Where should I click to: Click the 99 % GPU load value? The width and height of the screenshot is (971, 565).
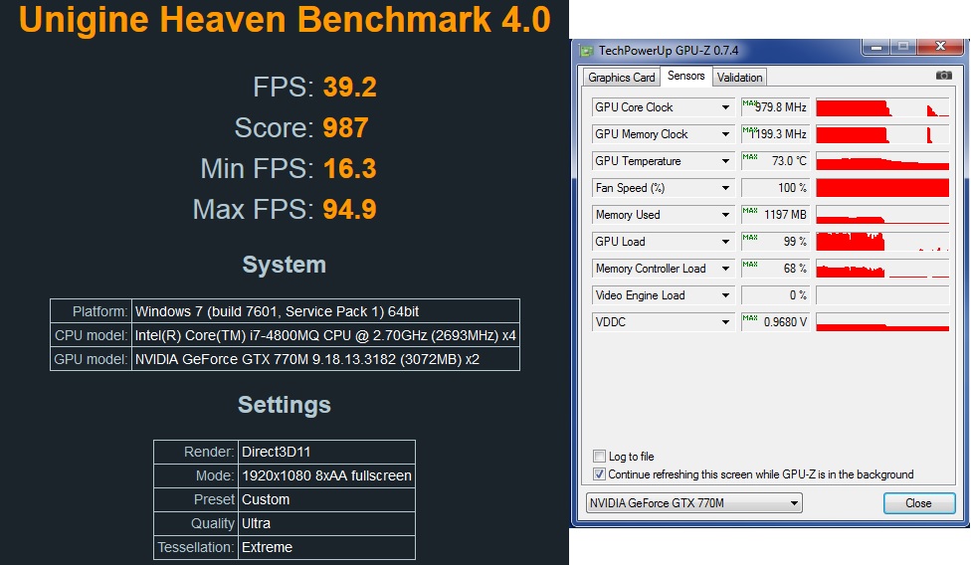[x=775, y=242]
